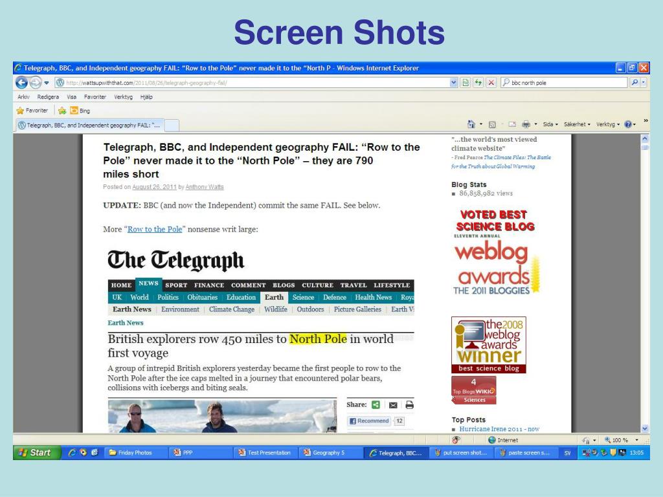Select the NEWS tab in Telegraph nav
663x497 pixels.
pos(148,283)
